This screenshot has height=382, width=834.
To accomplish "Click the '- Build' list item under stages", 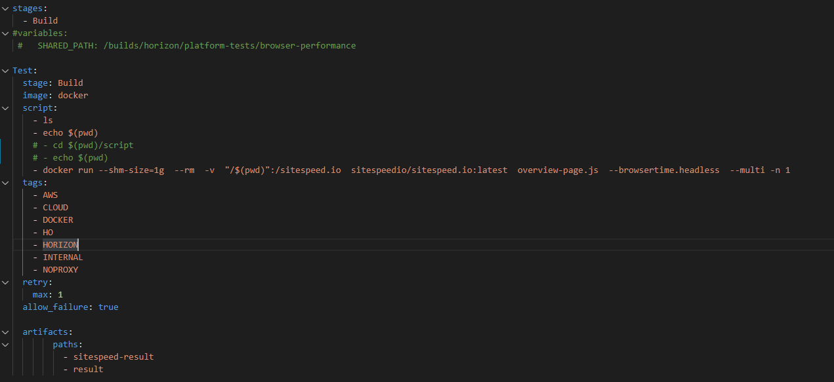I will [x=40, y=21].
